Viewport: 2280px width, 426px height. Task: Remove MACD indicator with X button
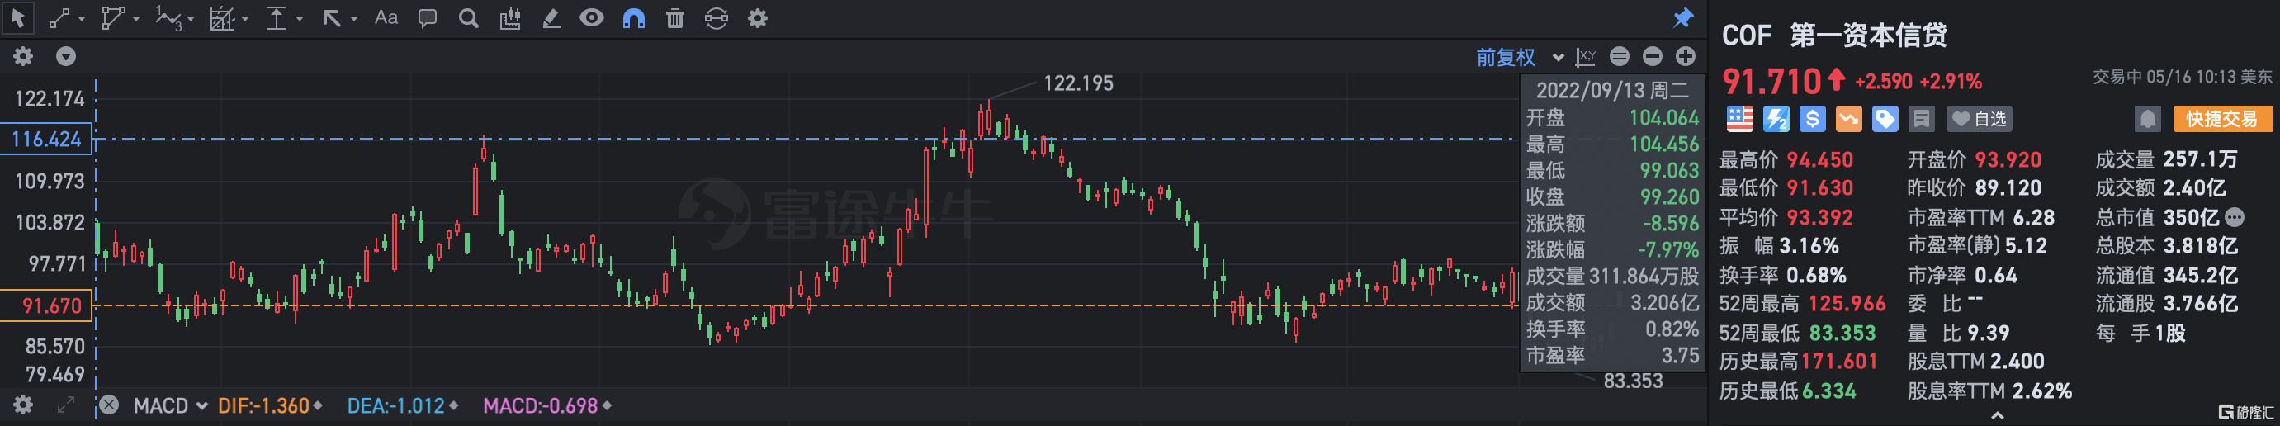pos(109,405)
